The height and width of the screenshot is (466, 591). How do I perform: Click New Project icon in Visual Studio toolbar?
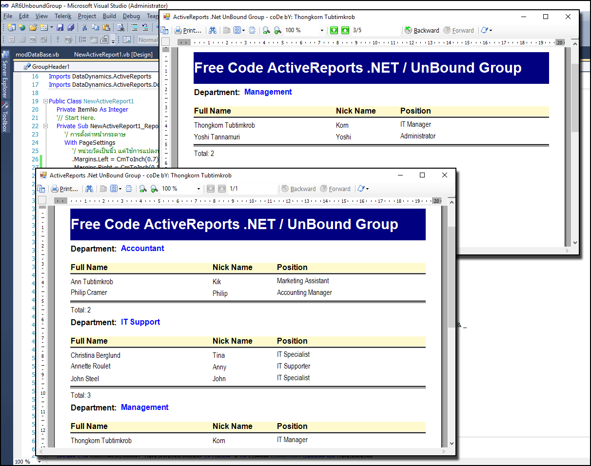coord(11,27)
